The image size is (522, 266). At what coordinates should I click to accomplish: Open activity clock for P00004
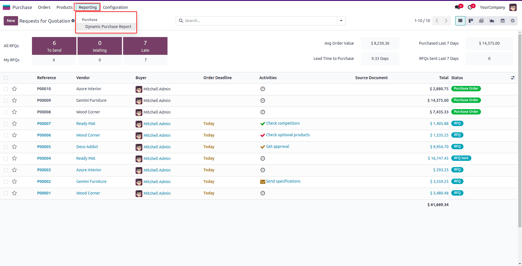click(x=263, y=158)
